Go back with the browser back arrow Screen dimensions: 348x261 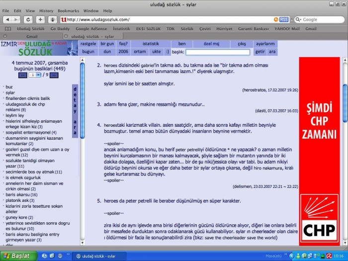point(7,19)
